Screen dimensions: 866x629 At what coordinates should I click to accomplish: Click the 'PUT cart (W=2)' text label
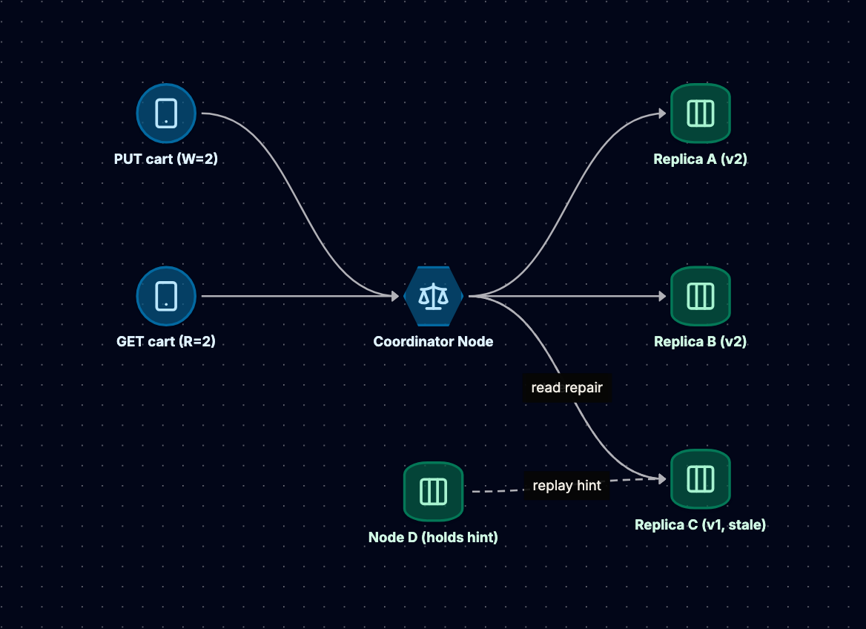coord(165,159)
